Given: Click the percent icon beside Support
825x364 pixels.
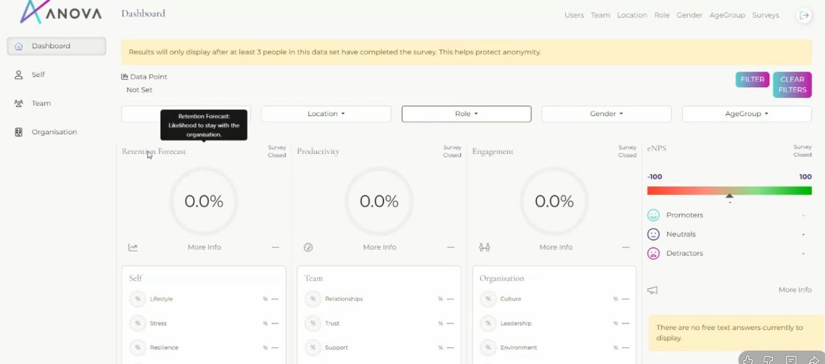Looking at the screenshot, I should 313,348.
